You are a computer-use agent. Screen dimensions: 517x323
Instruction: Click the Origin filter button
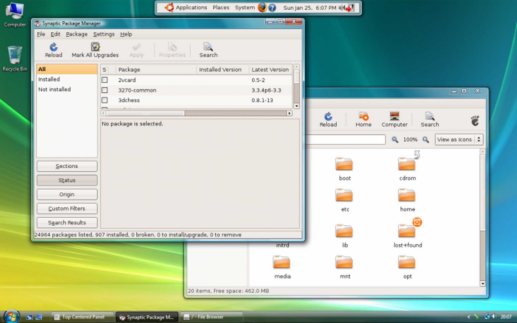click(67, 194)
